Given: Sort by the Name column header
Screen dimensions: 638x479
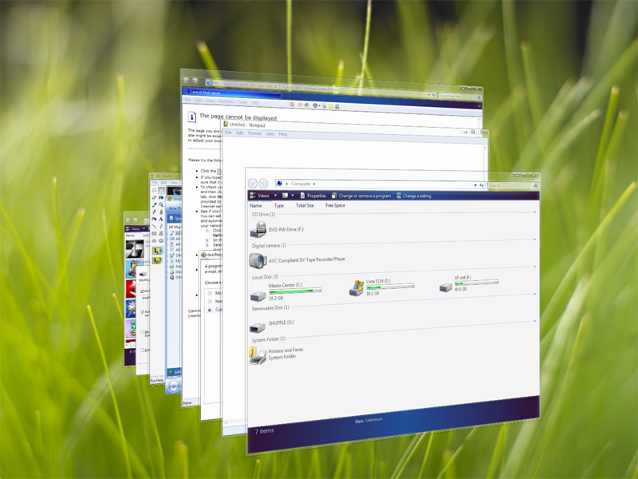Looking at the screenshot, I should (x=255, y=206).
